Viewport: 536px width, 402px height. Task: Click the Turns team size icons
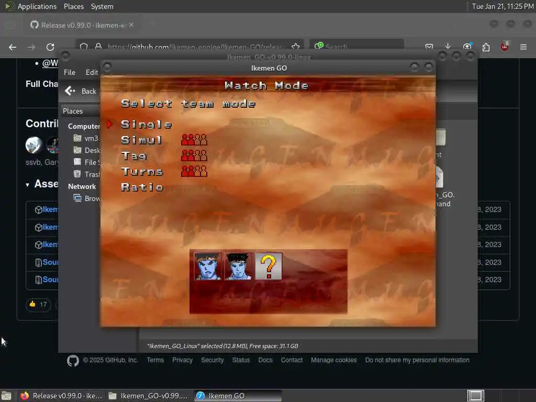(194, 171)
